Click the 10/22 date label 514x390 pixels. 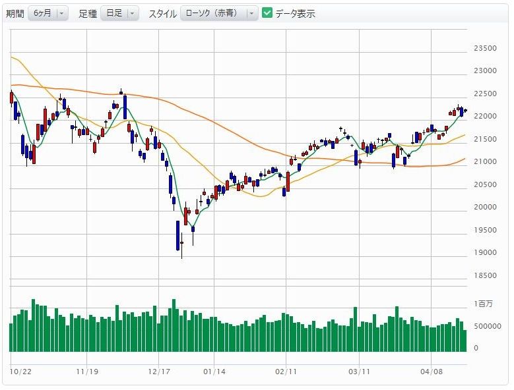pyautogui.click(x=20, y=372)
